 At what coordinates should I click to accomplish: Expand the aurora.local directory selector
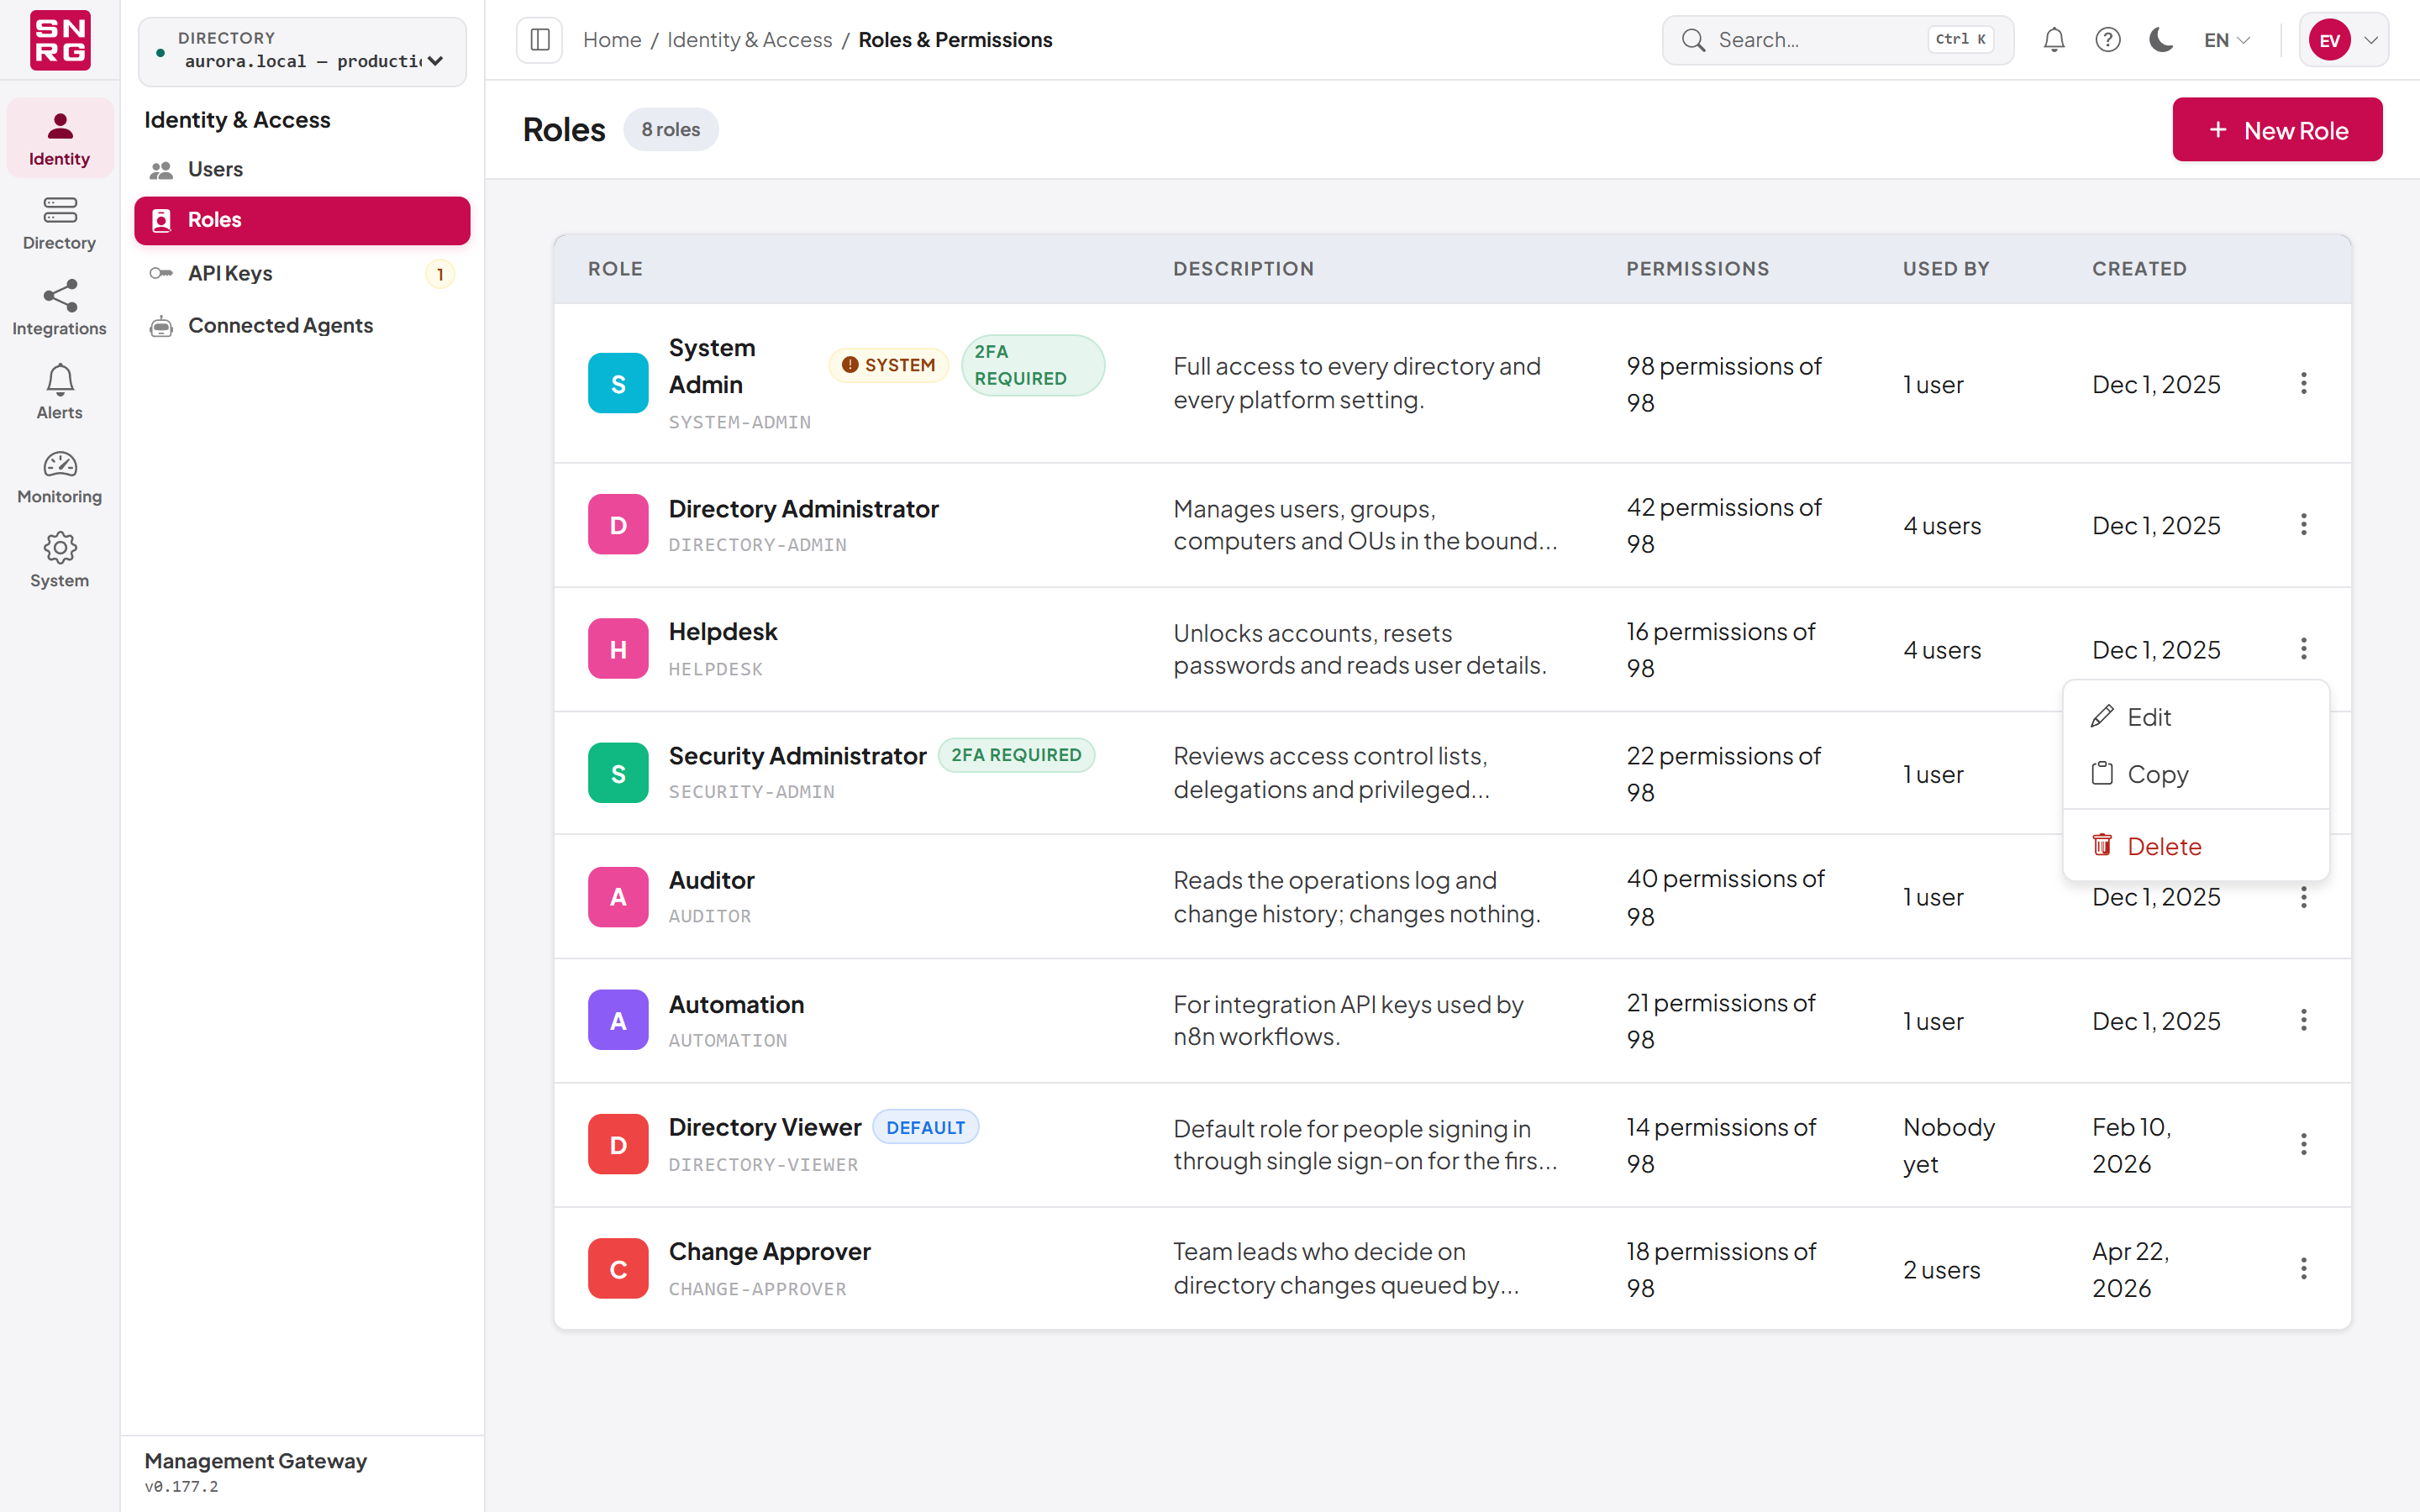tap(302, 51)
